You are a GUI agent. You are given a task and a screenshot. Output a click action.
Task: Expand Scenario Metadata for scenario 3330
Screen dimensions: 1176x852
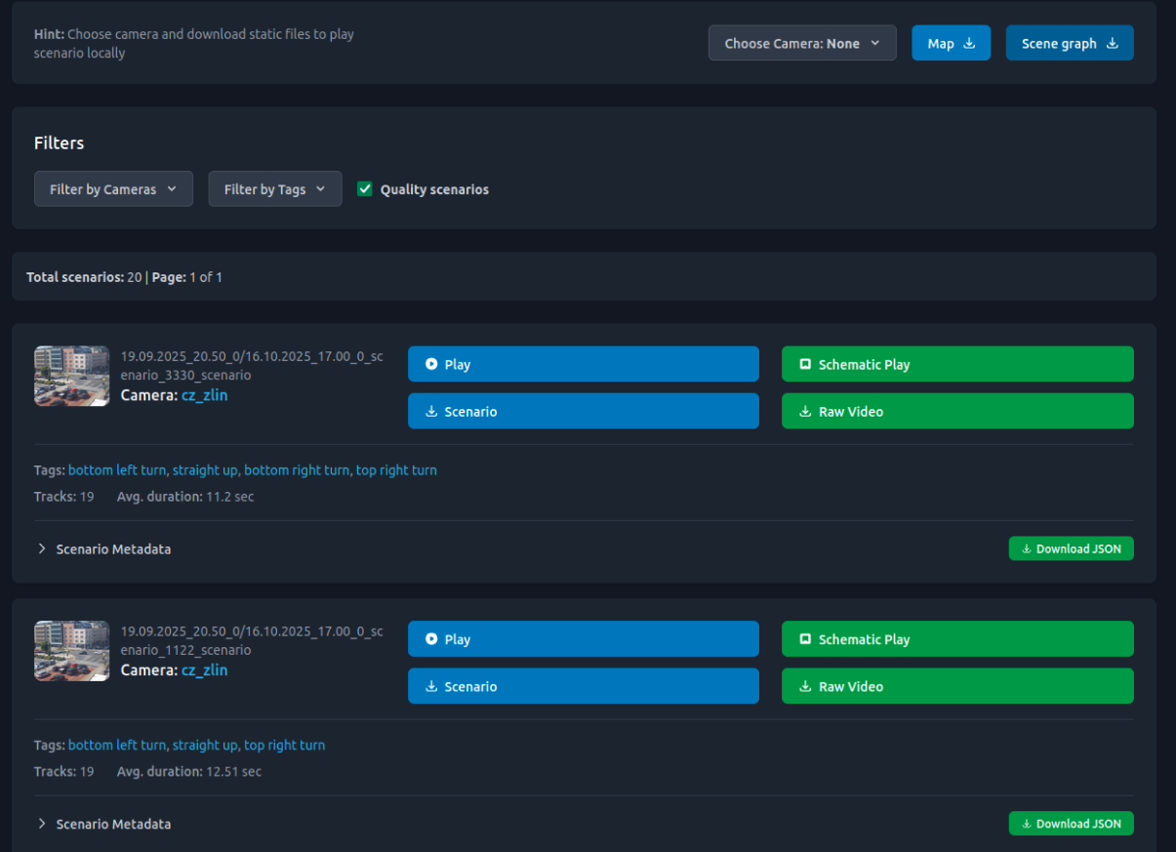click(103, 549)
